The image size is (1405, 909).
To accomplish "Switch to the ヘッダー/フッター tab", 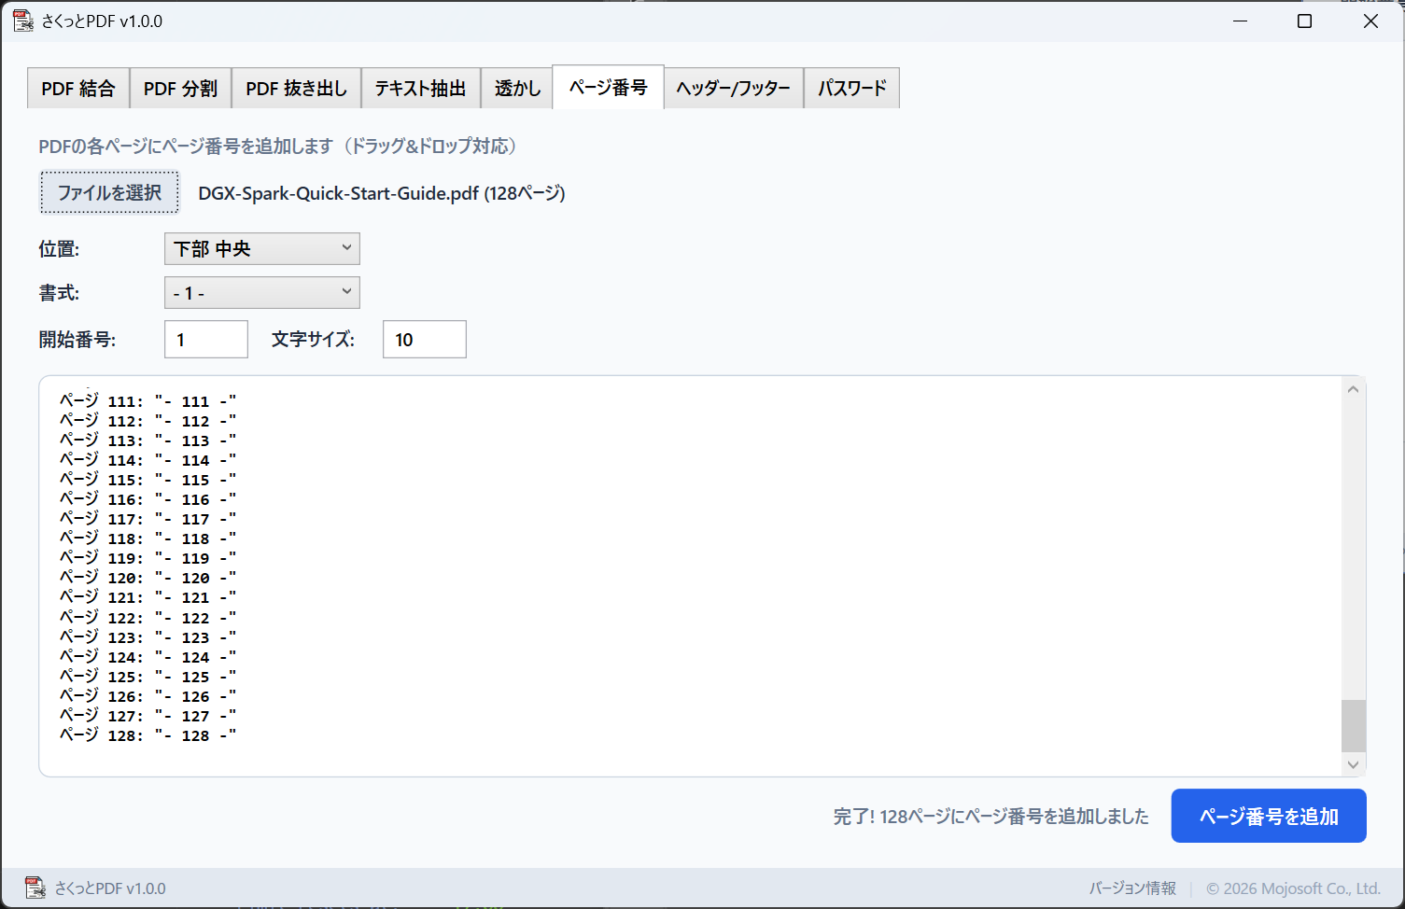I will tap(733, 89).
